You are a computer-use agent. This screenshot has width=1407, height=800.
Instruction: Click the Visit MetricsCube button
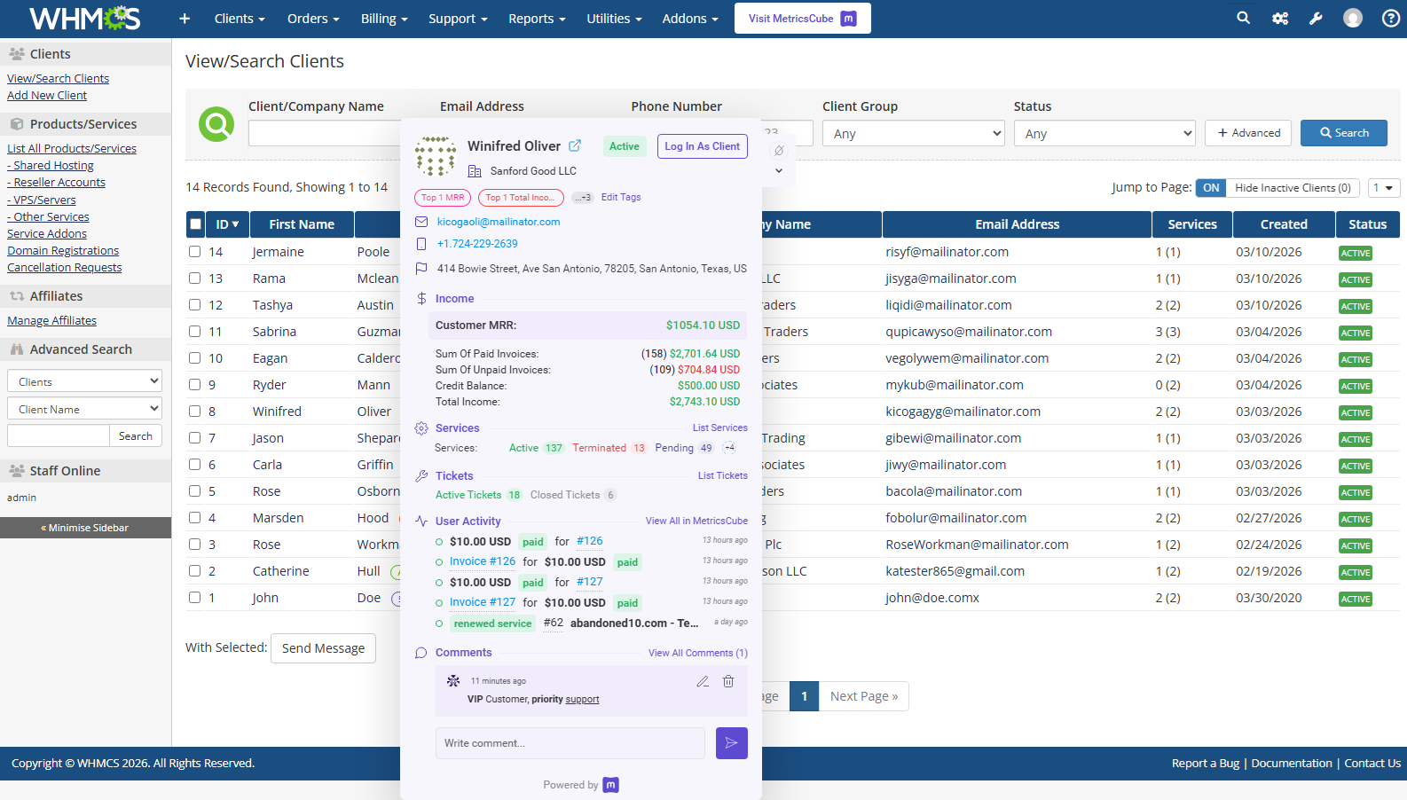(x=803, y=19)
